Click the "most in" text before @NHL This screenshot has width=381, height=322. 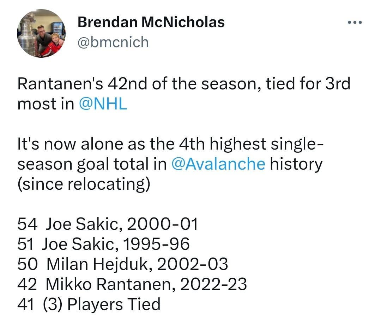coord(46,104)
